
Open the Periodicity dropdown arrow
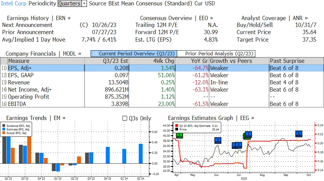84,3
